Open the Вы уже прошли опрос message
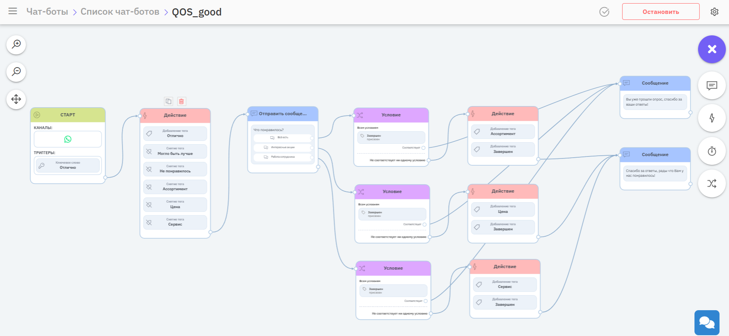The image size is (729, 336). click(x=655, y=102)
